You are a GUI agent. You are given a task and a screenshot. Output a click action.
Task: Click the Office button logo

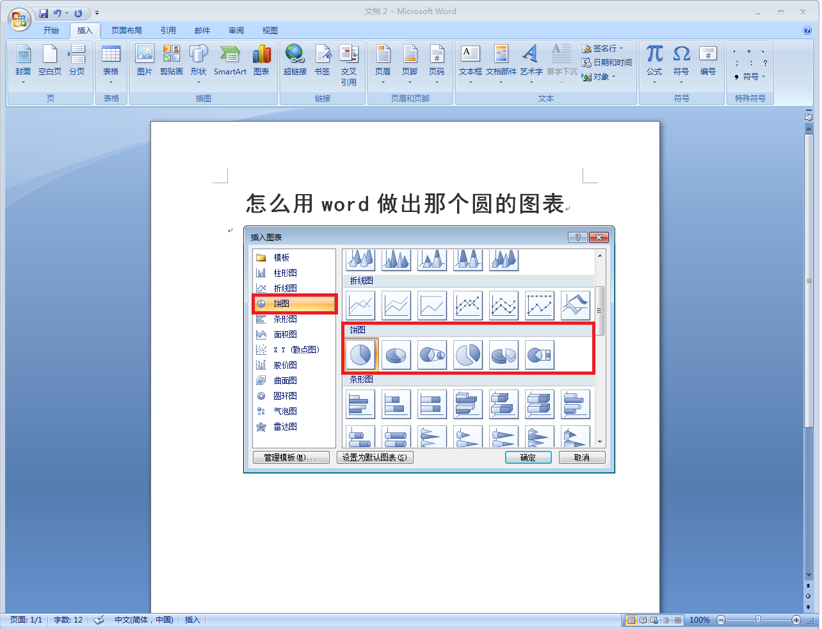click(x=19, y=19)
